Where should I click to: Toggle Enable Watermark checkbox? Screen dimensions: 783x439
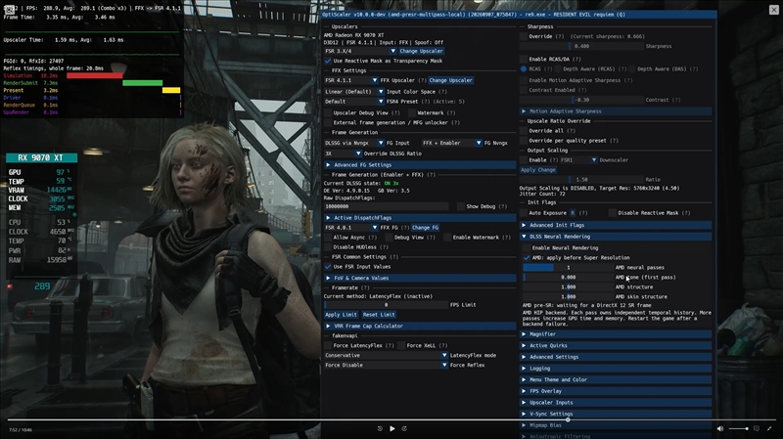pos(447,238)
